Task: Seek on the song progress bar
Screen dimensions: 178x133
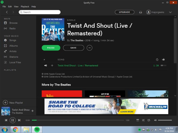Action: coord(78,120)
